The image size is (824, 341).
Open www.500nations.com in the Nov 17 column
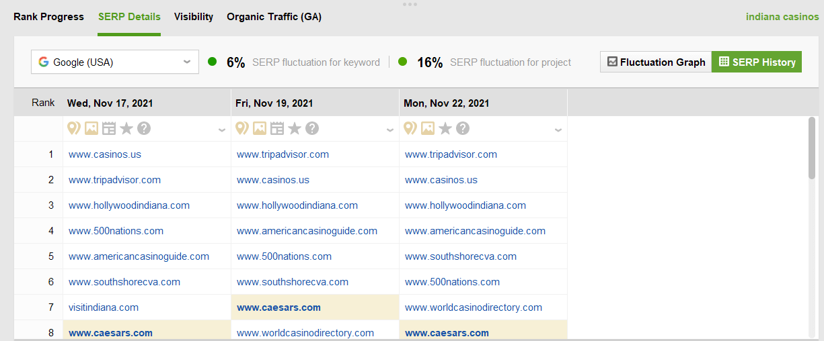pyautogui.click(x=116, y=231)
